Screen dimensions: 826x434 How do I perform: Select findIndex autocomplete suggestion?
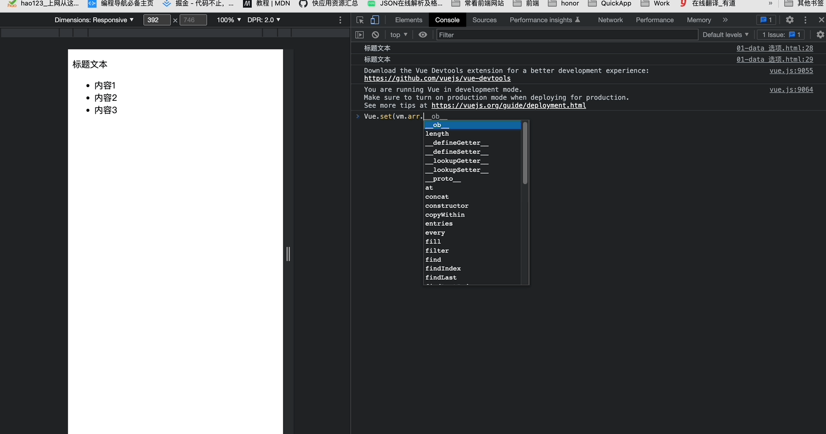(472, 269)
